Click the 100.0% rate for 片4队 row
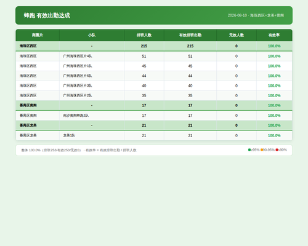Screen dimensions: 308x246 pyautogui.click(x=274, y=56)
